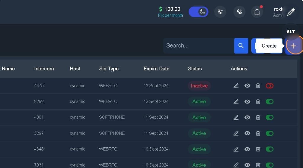Viewport: 303px width, 168px height.
Task: Delete the row with intercom 8298
Action: [x=258, y=102]
